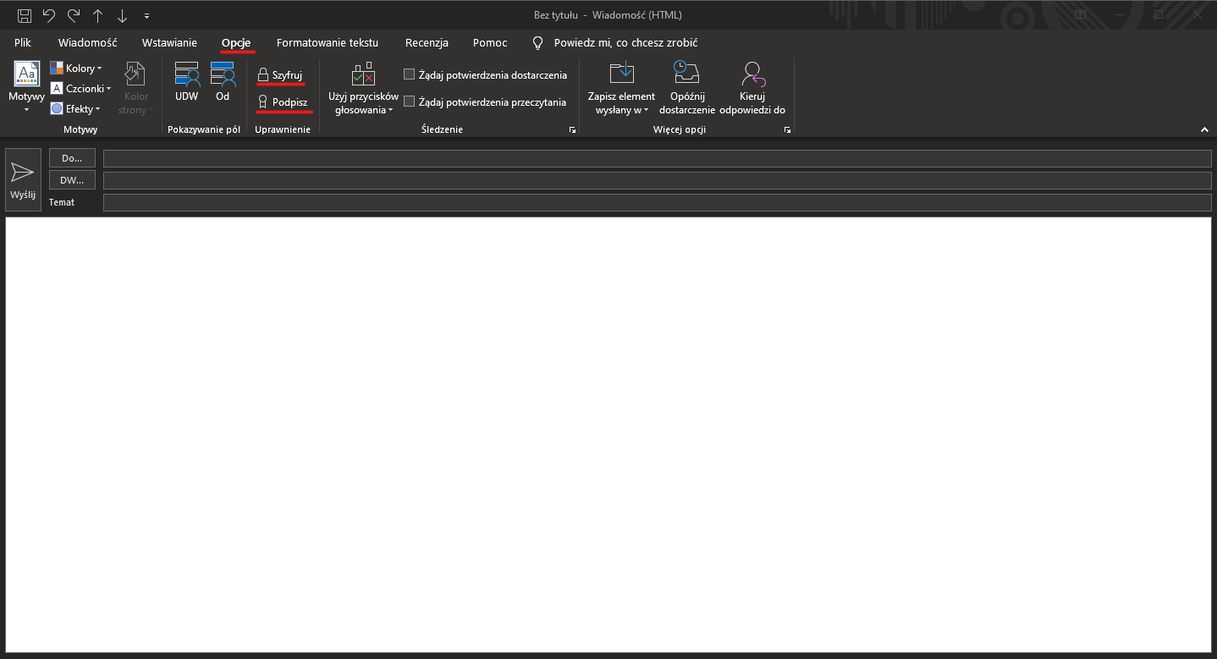Viewport: 1217px width, 659px height.
Task: Click into the DW recipient field
Action: (658, 180)
